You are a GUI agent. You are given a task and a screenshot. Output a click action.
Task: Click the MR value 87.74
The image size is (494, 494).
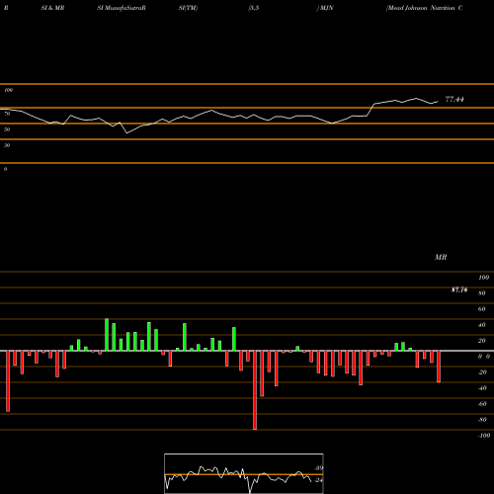(x=459, y=289)
